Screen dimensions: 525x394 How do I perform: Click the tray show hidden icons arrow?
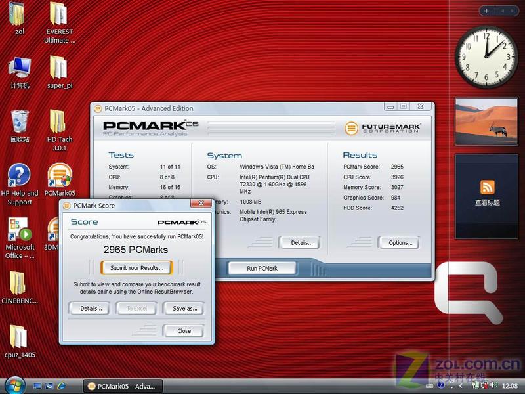tap(462, 386)
